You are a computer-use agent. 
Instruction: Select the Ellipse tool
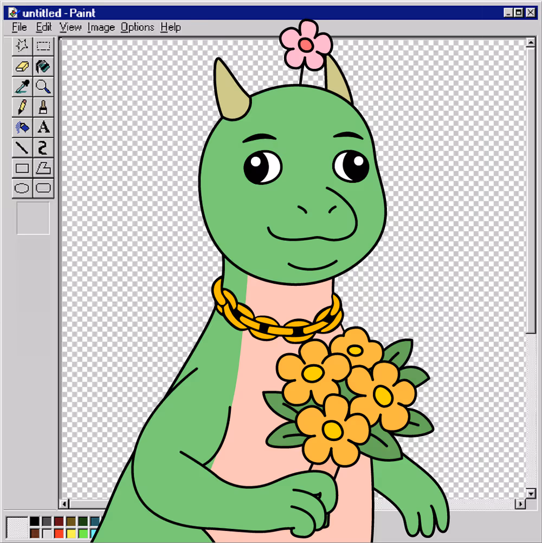[22, 189]
